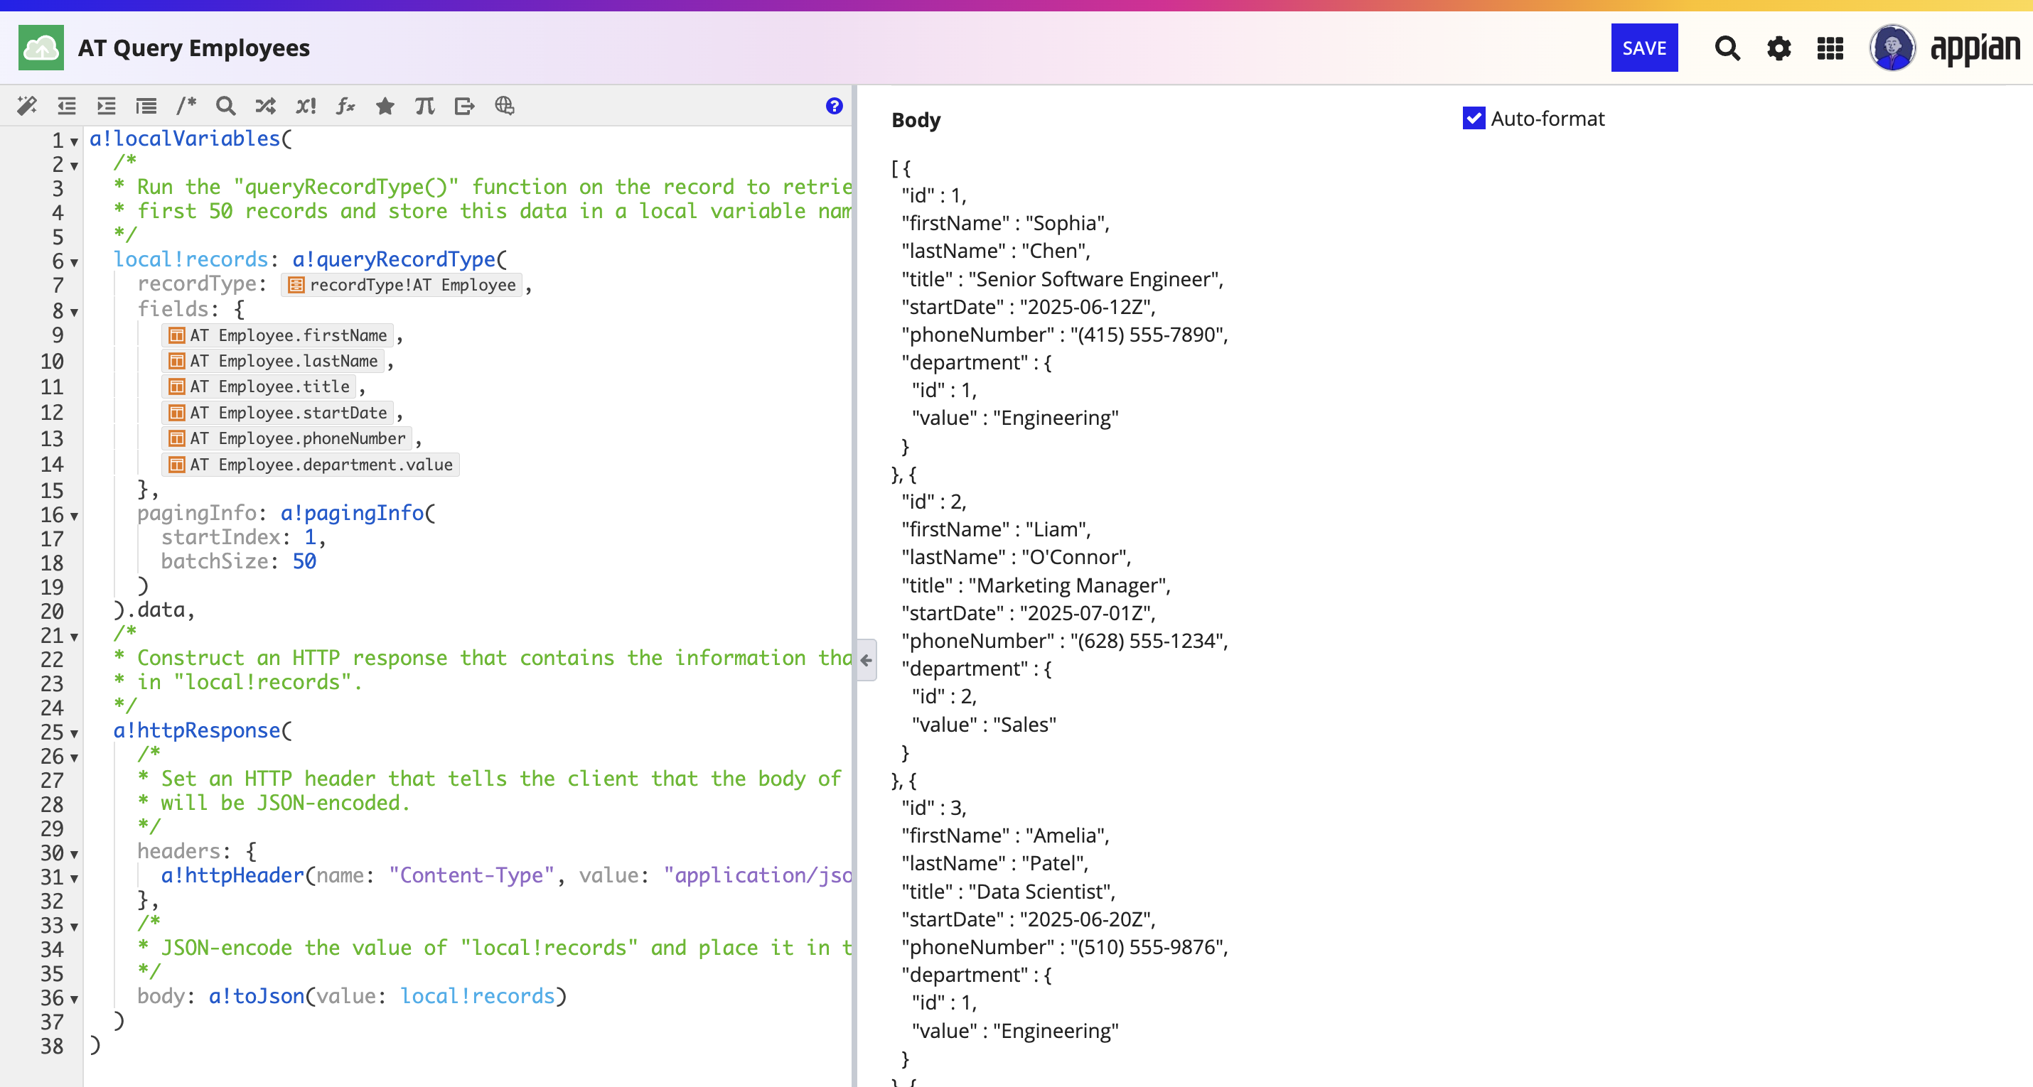This screenshot has height=1087, width=2033.
Task: Click the green web API cloud icon
Action: [x=41, y=48]
